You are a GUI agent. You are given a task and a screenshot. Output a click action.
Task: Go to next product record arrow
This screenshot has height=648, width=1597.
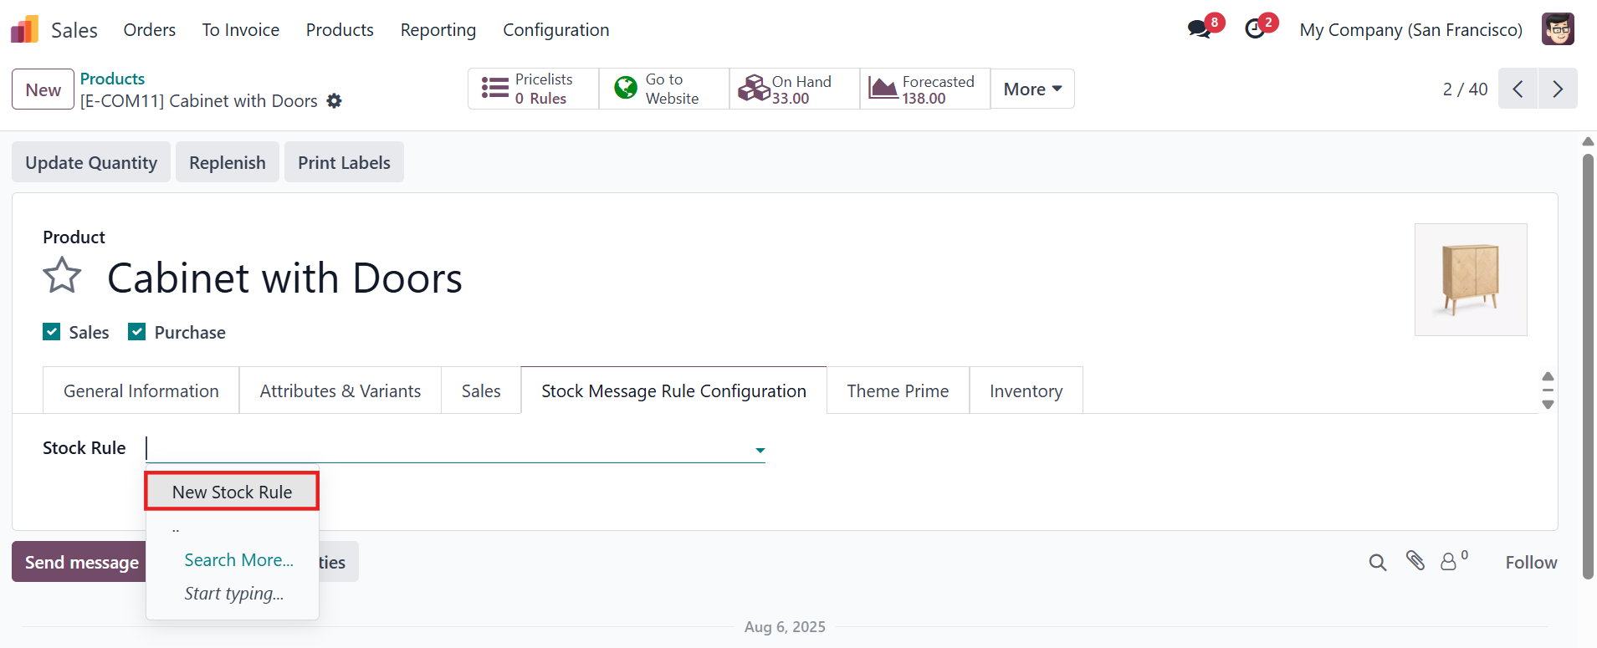[1558, 89]
